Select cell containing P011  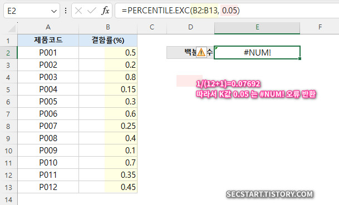point(48,175)
